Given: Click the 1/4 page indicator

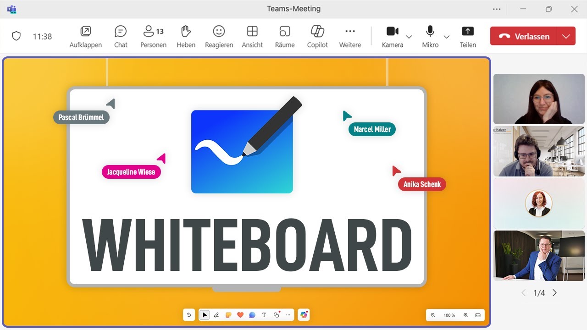Looking at the screenshot, I should [539, 293].
